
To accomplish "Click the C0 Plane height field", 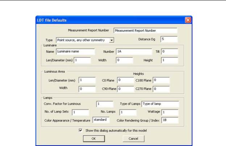I will (x=125, y=80).
